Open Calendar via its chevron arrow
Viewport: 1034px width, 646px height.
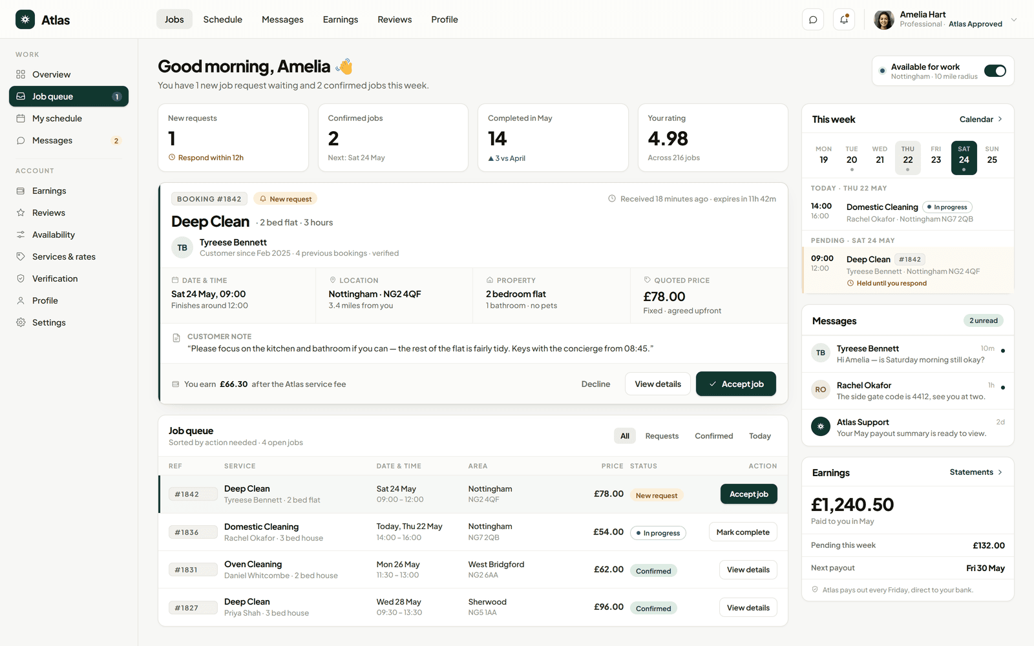click(x=1000, y=120)
